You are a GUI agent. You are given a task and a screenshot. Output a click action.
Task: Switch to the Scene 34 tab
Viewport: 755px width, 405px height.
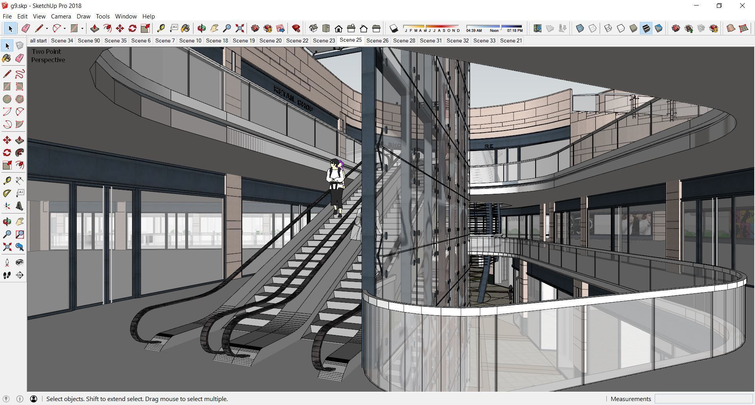click(62, 40)
